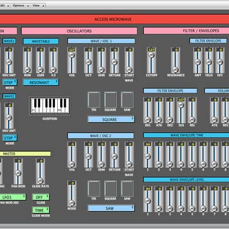
Task: Click the 127 value box above CUTOFF
Action: click(x=151, y=50)
